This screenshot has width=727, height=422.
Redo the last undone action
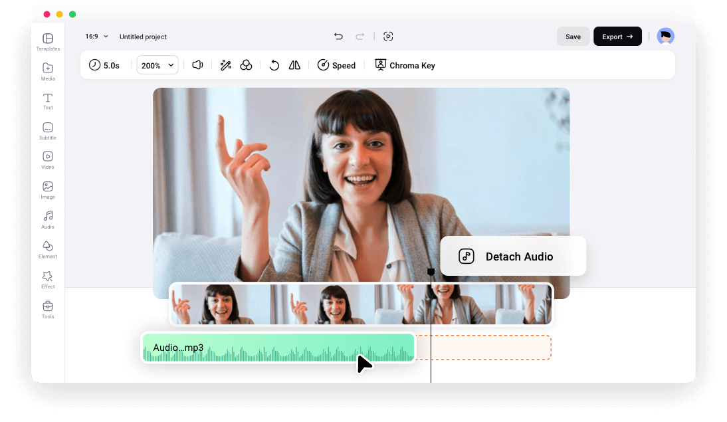(x=360, y=36)
